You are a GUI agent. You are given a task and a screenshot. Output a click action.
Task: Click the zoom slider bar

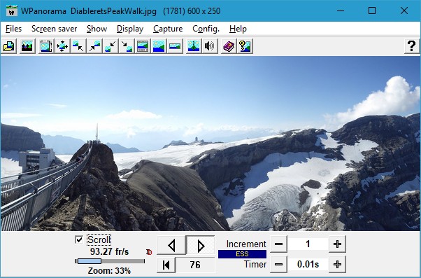pos(110,261)
